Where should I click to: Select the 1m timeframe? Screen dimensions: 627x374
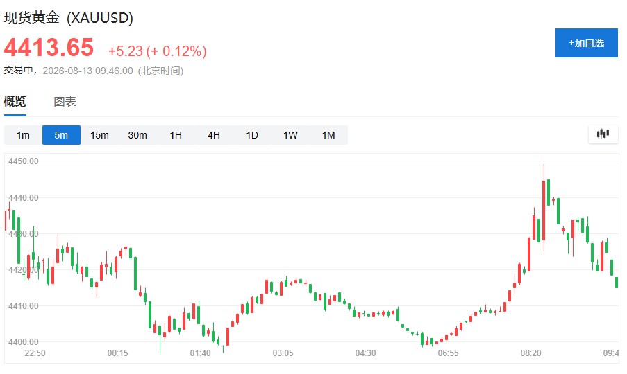(23, 135)
